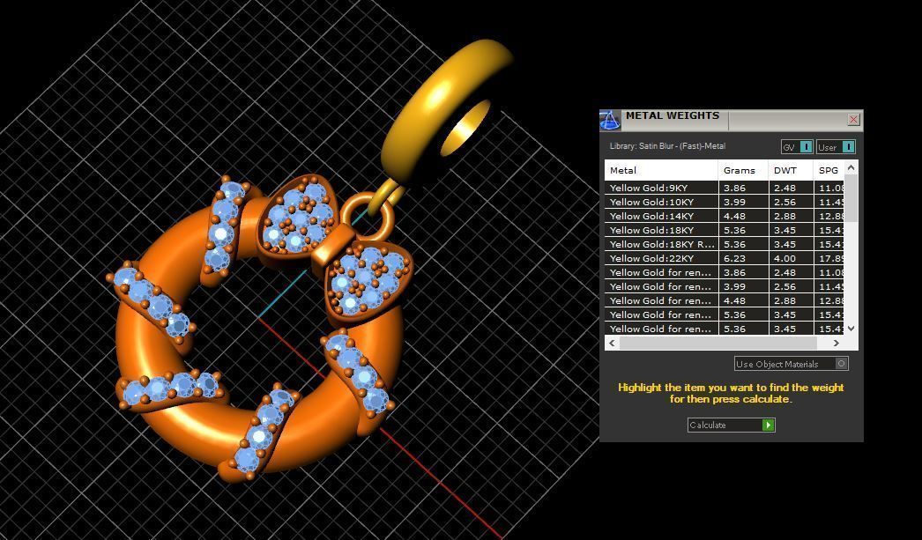Viewport: 922px width, 540px height.
Task: Select the Yellow Gold:18KY row
Action: (x=725, y=230)
